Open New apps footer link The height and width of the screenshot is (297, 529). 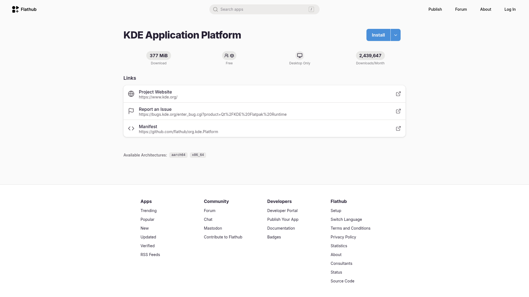coord(145,228)
